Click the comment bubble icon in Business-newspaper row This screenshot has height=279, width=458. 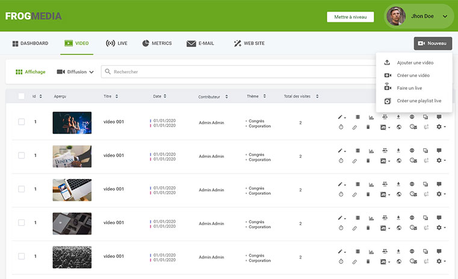point(439,151)
